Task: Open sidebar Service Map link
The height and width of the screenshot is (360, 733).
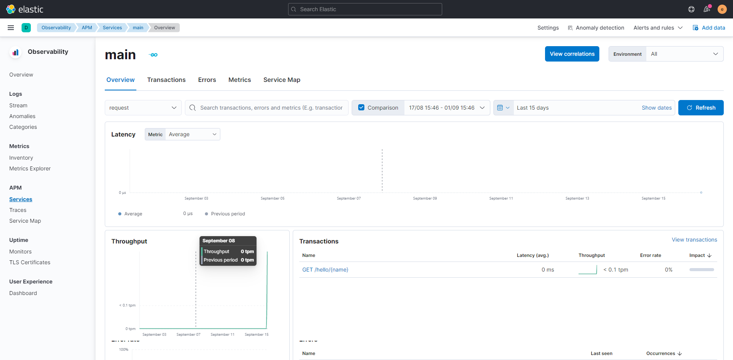Action: pyautogui.click(x=25, y=221)
